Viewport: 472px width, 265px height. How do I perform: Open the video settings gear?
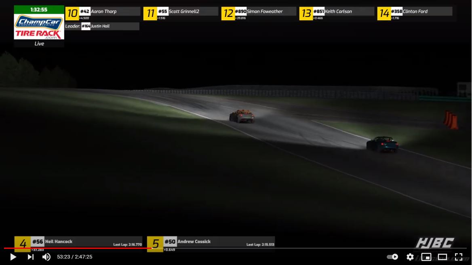[410, 257]
